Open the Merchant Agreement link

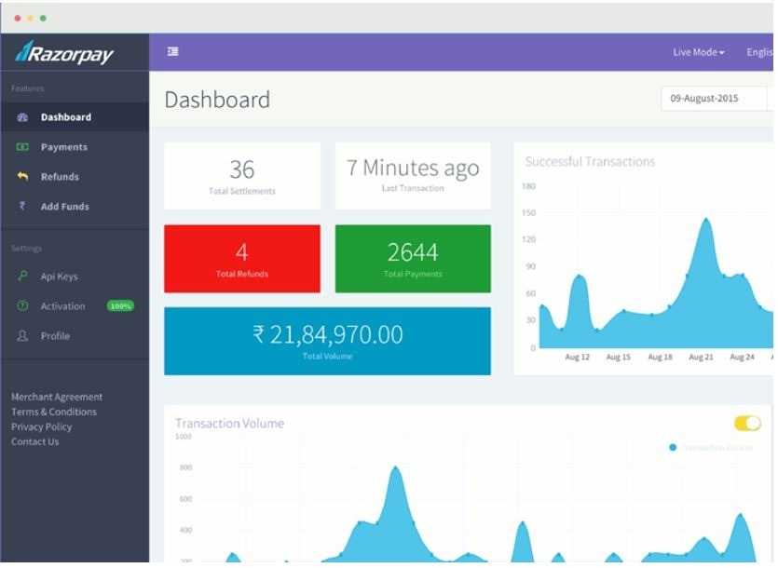tap(57, 397)
